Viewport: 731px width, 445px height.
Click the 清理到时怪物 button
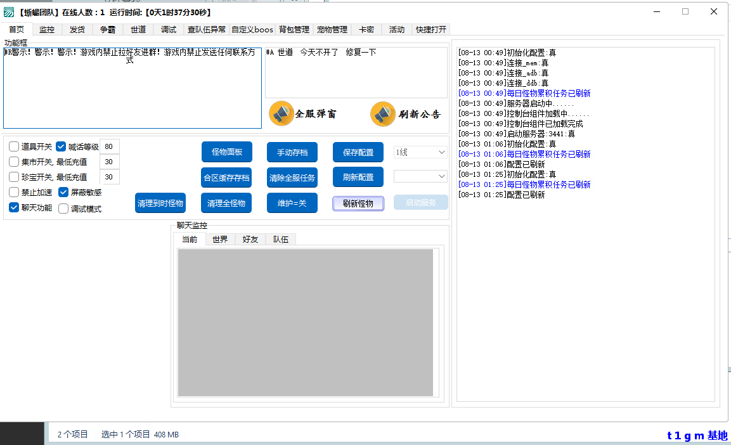click(160, 203)
